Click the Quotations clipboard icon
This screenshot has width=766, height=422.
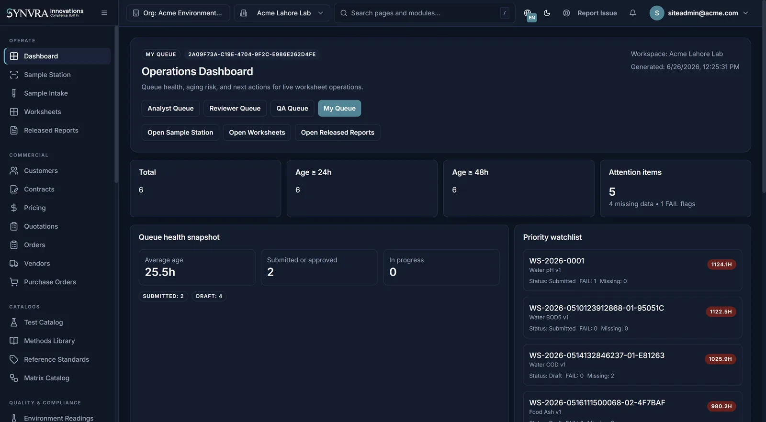coord(14,226)
